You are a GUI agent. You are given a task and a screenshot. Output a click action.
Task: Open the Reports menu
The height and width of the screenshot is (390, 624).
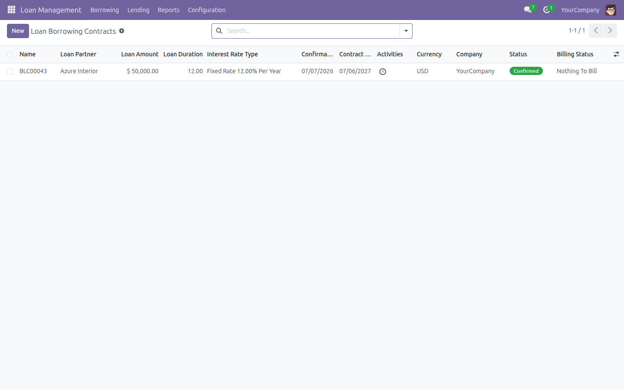click(x=169, y=10)
